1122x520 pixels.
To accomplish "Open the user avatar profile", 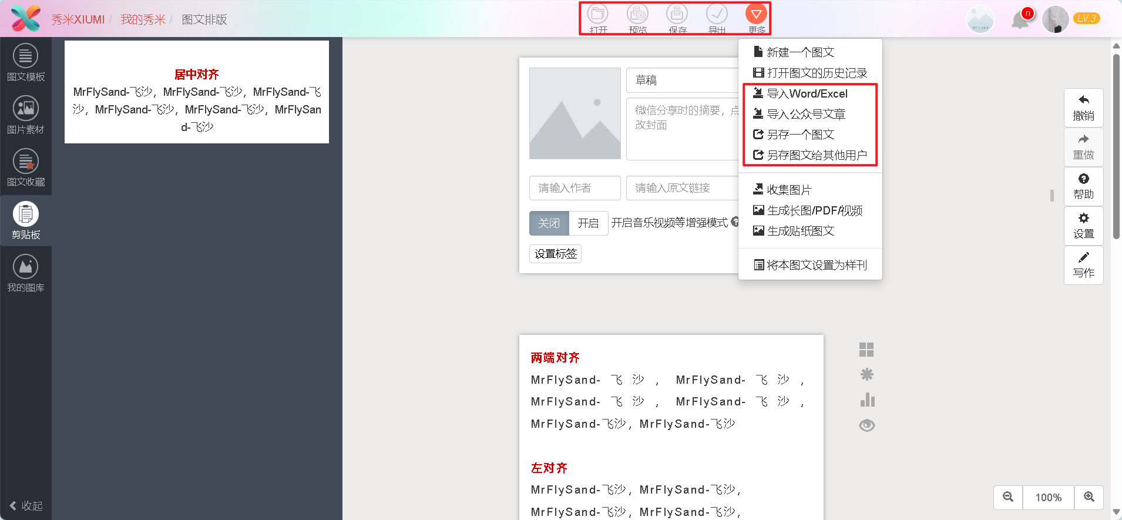I will click(x=1055, y=19).
